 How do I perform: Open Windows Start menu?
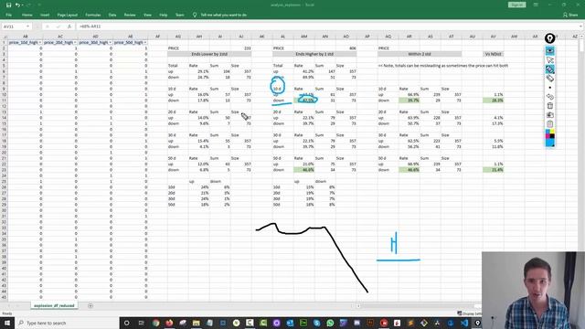click(x=7, y=323)
